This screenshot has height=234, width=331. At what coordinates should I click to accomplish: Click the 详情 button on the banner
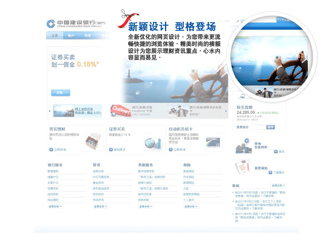pyautogui.click(x=60, y=93)
